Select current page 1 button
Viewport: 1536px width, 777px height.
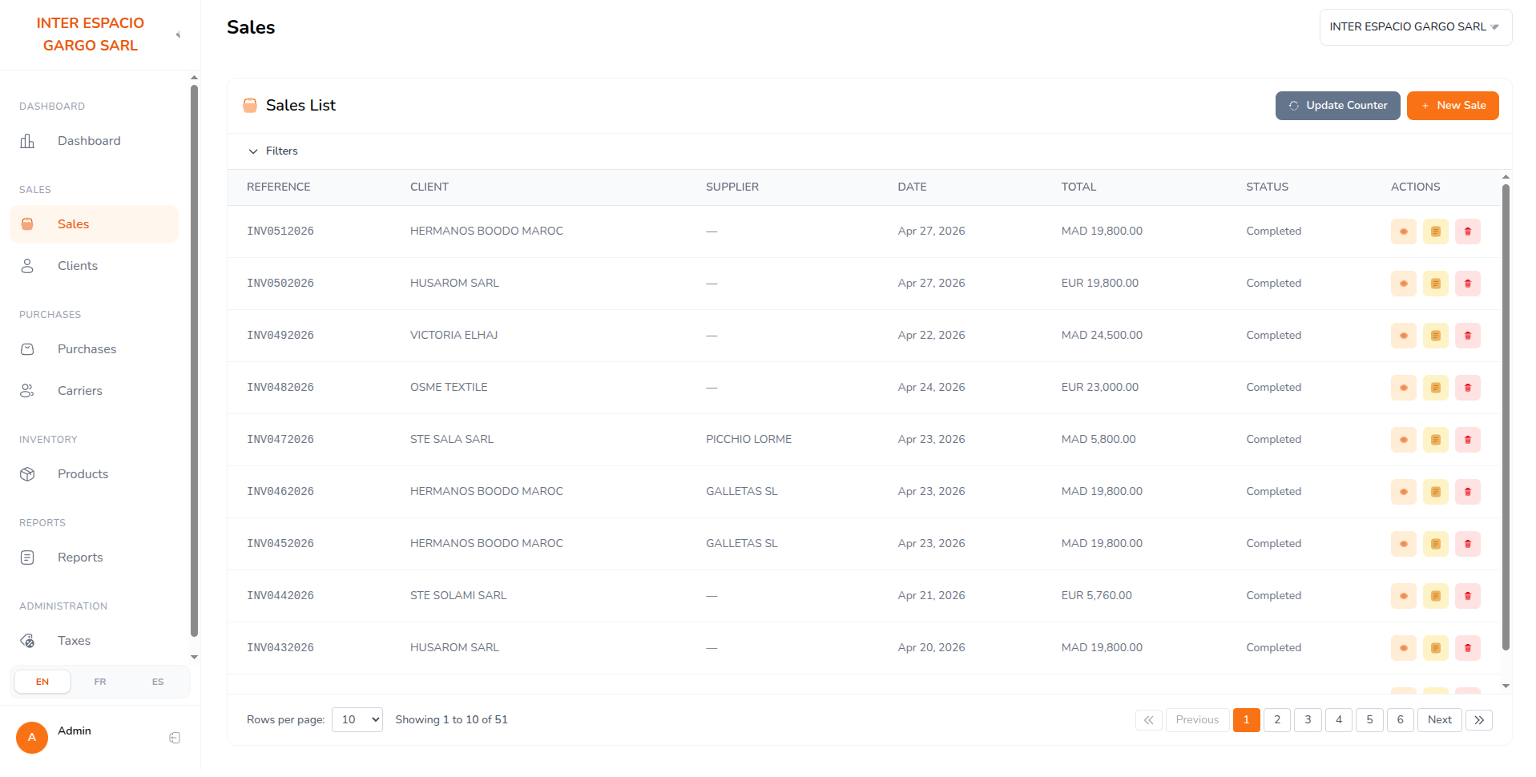coord(1246,719)
